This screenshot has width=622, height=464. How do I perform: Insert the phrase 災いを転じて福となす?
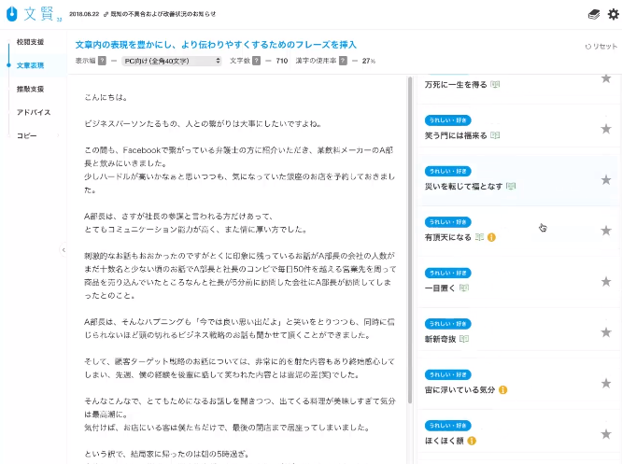pos(464,187)
